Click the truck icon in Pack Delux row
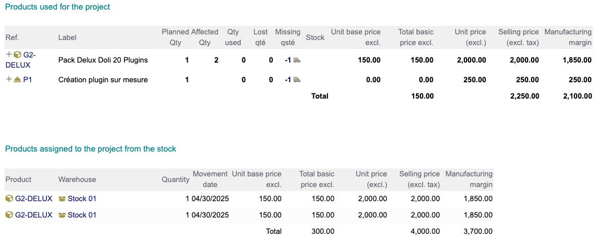 point(296,60)
